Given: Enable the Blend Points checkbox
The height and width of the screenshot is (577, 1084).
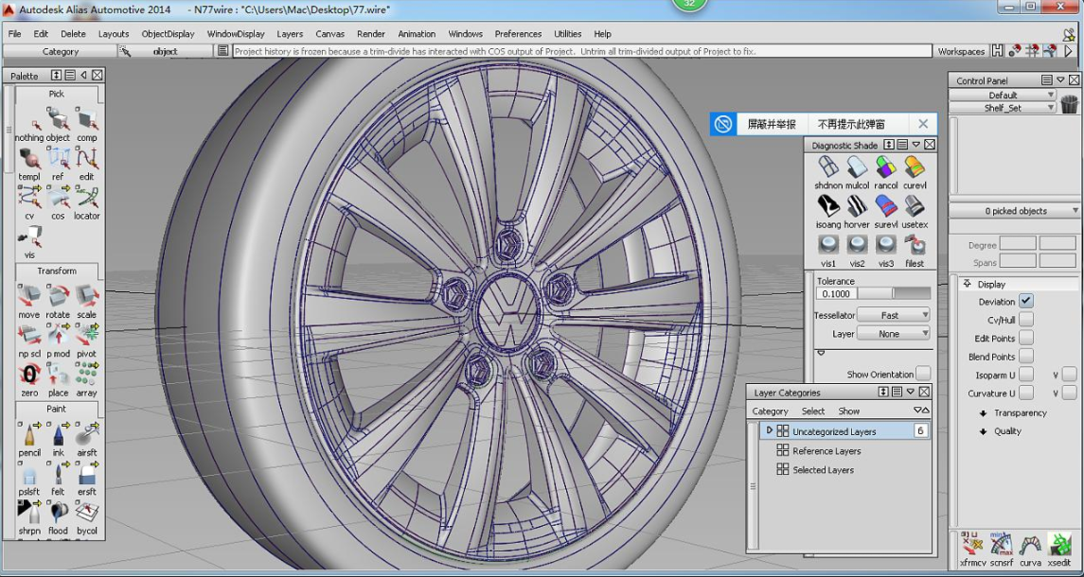Looking at the screenshot, I should (x=1026, y=357).
